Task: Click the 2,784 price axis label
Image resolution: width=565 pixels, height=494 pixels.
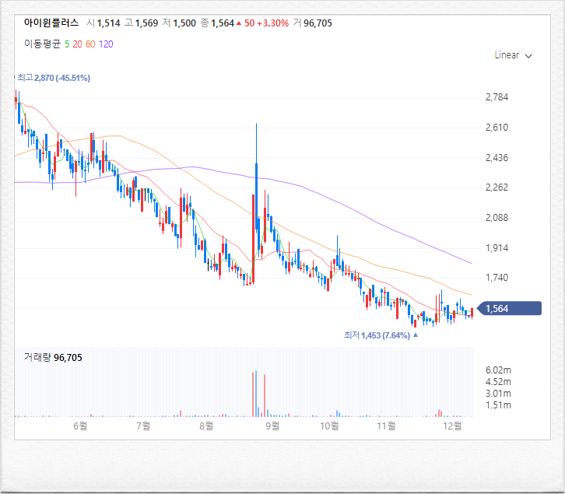Action: 497,97
